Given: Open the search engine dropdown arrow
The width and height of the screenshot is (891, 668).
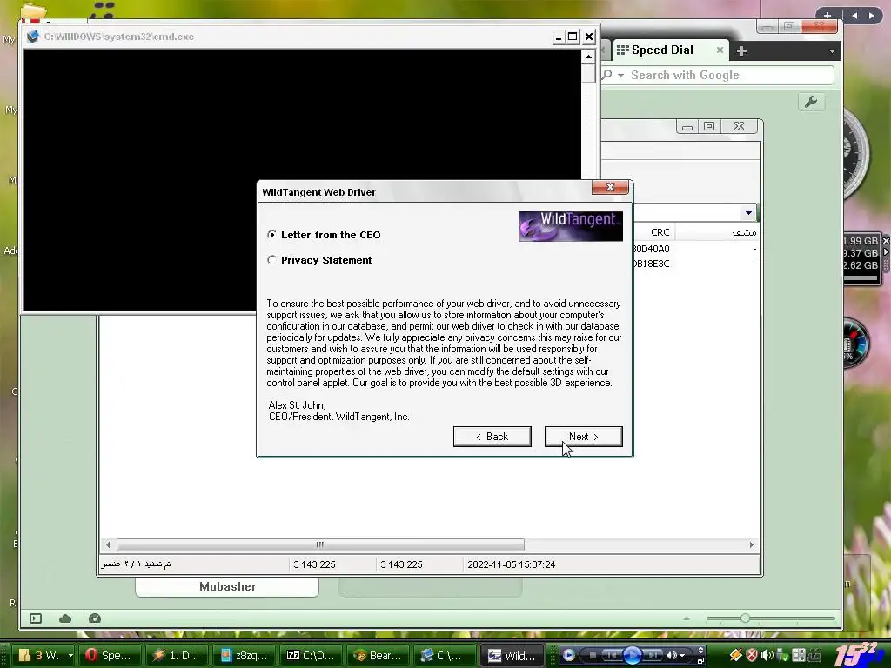Looking at the screenshot, I should tap(620, 75).
